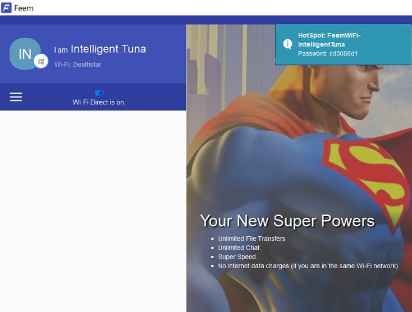Click the IN profile avatar
Screen dimensions: 412x312
point(25,54)
